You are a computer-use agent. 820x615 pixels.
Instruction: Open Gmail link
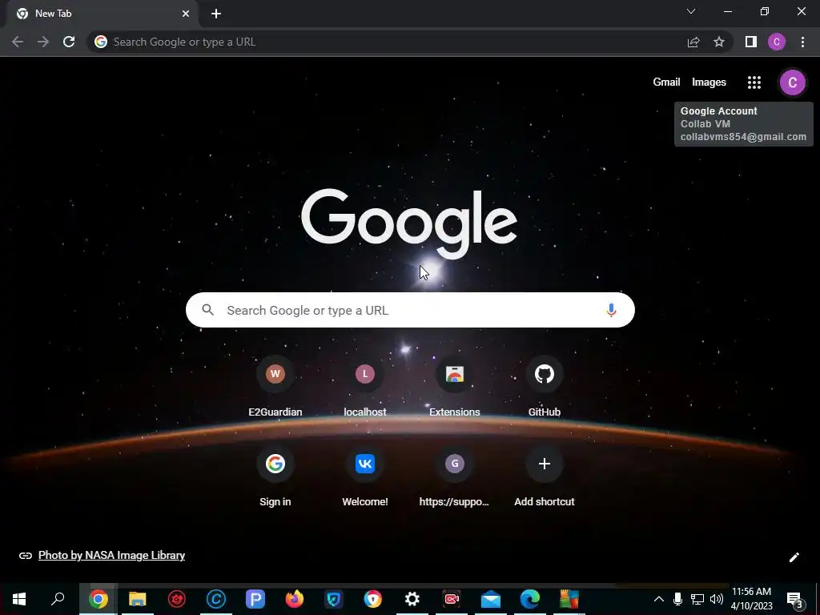point(666,82)
